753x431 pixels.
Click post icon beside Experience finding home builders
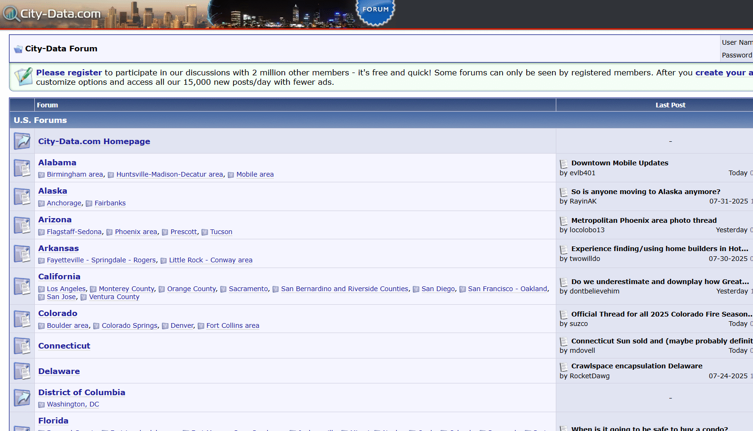click(x=564, y=250)
